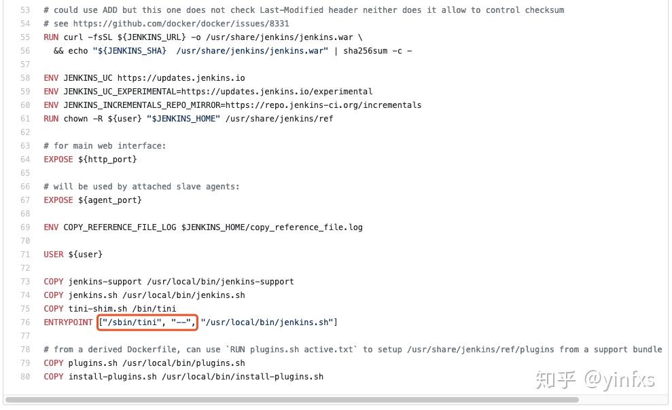The height and width of the screenshot is (410, 672).
Task: Click the 知乎 @yinfxs watermark
Action: [597, 379]
